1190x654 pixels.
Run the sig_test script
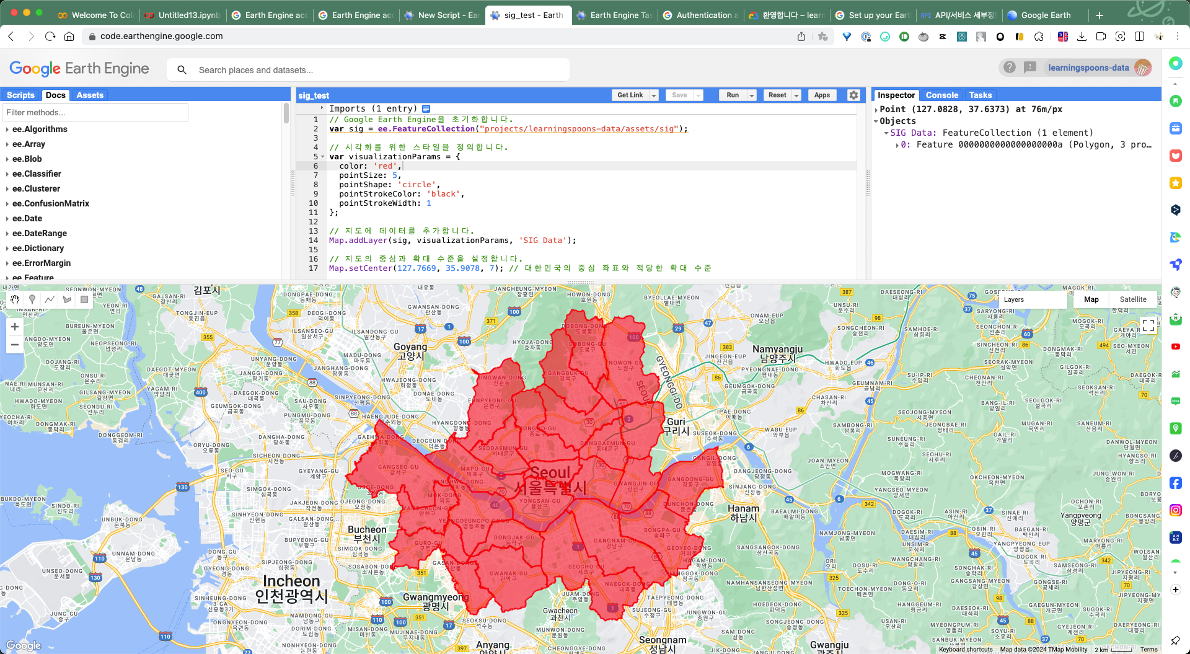[733, 95]
